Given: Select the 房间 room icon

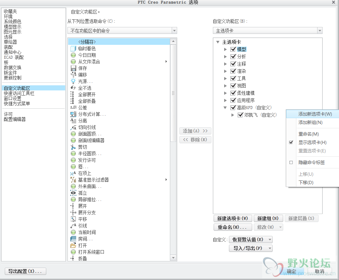Looking at the screenshot, I should point(73,239).
